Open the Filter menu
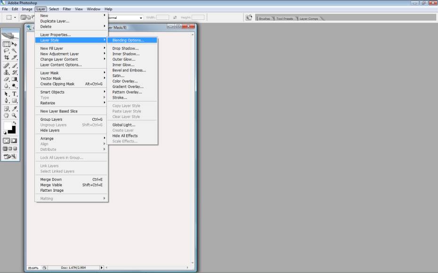The image size is (438, 273). pos(67,9)
